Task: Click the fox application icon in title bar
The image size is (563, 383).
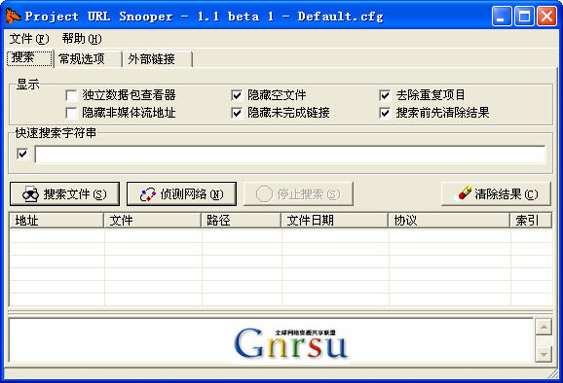Action: pos(13,17)
